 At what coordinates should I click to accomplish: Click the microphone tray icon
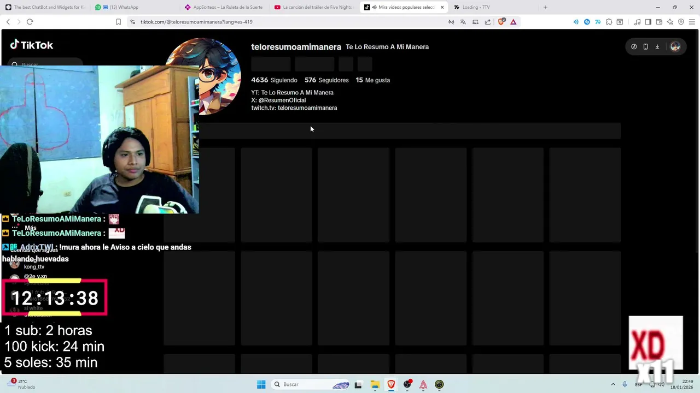(625, 384)
